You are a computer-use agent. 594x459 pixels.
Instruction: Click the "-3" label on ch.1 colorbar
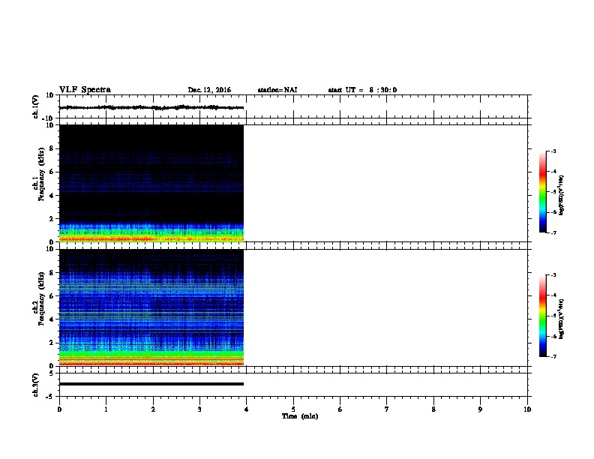[x=553, y=151]
